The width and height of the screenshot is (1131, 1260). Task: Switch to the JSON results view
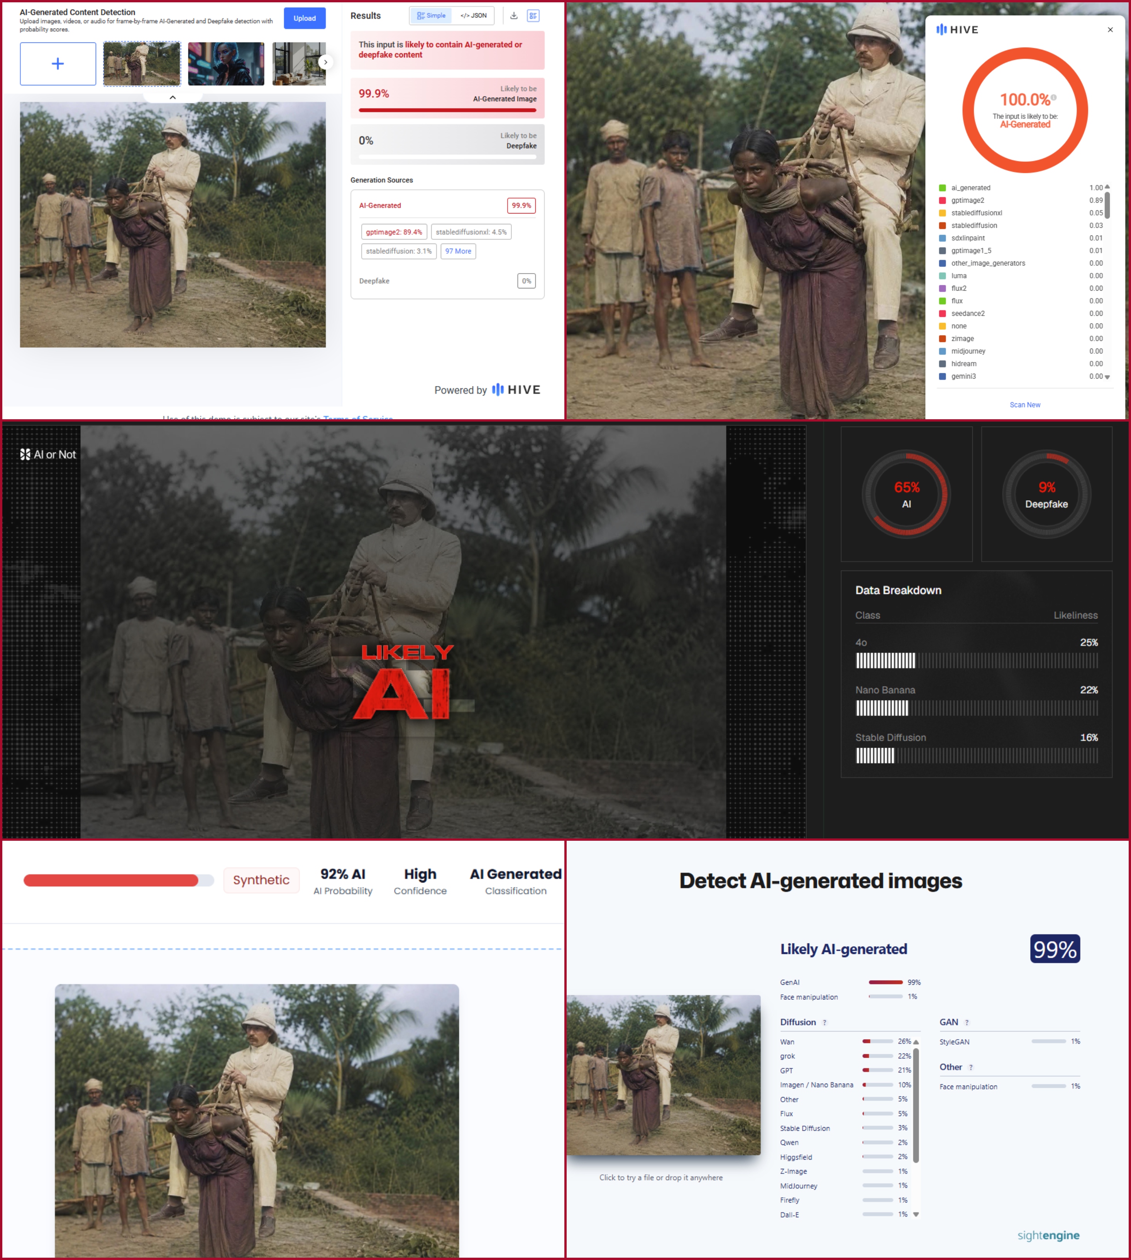coord(474,15)
